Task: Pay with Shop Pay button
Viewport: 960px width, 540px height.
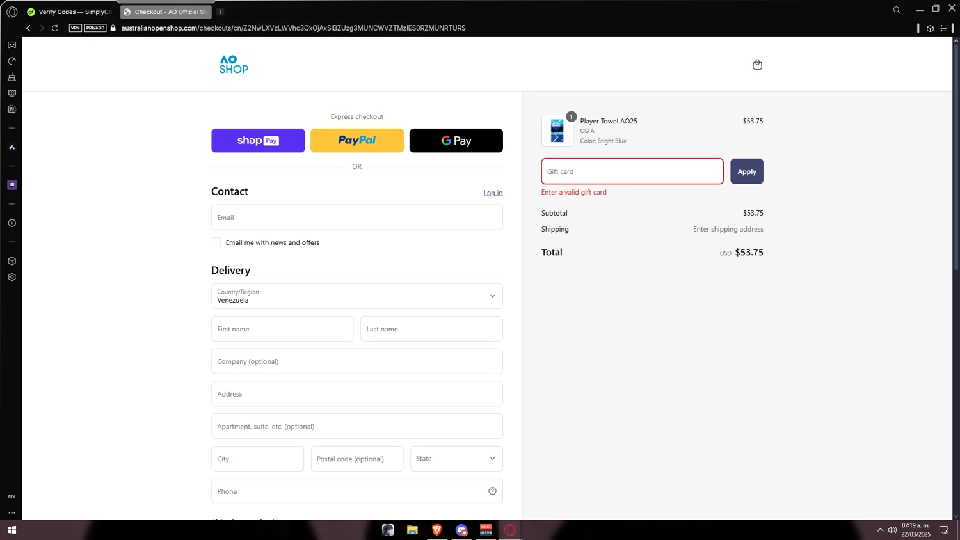Action: point(258,140)
